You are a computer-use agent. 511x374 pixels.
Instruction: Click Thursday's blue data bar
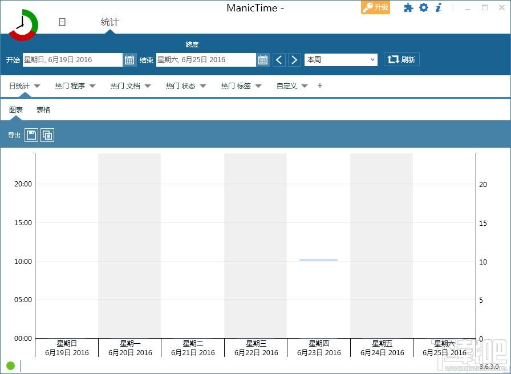[318, 260]
